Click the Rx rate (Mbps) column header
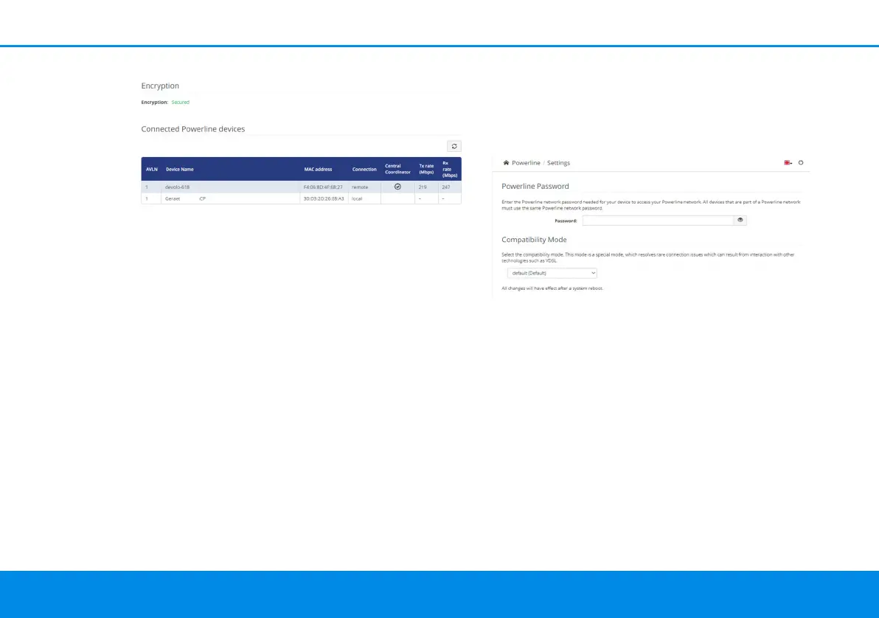The width and height of the screenshot is (879, 618). click(450, 169)
